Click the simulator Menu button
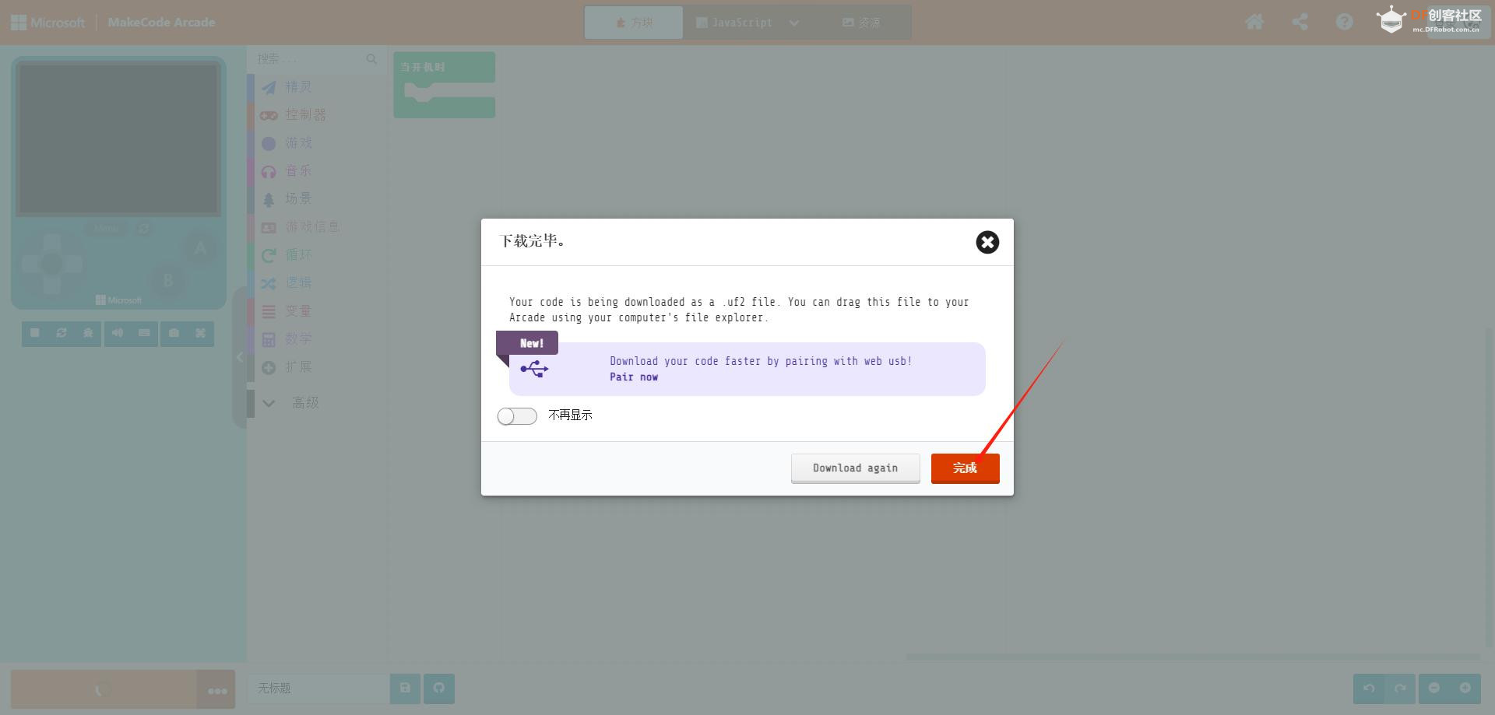 point(107,229)
